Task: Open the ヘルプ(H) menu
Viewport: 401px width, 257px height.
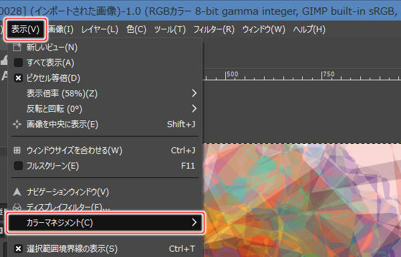Action: tap(309, 29)
